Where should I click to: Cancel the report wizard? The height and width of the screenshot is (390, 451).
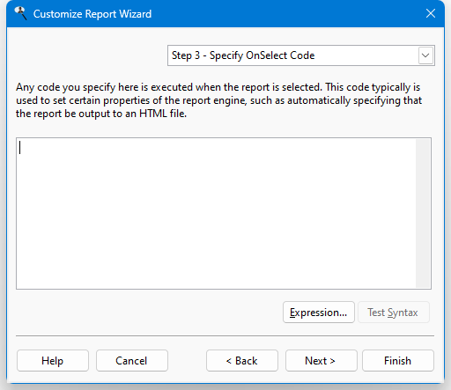pos(132,360)
